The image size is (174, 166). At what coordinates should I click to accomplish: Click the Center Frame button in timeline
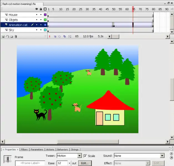pyautogui.click(x=50, y=37)
